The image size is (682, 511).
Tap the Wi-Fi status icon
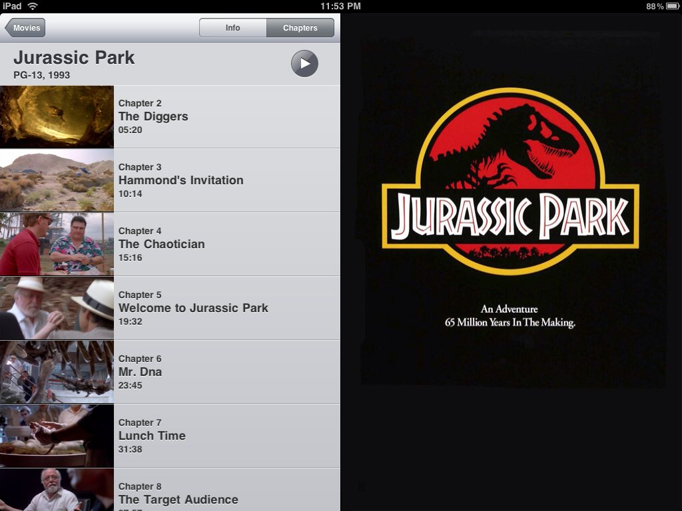(33, 6)
